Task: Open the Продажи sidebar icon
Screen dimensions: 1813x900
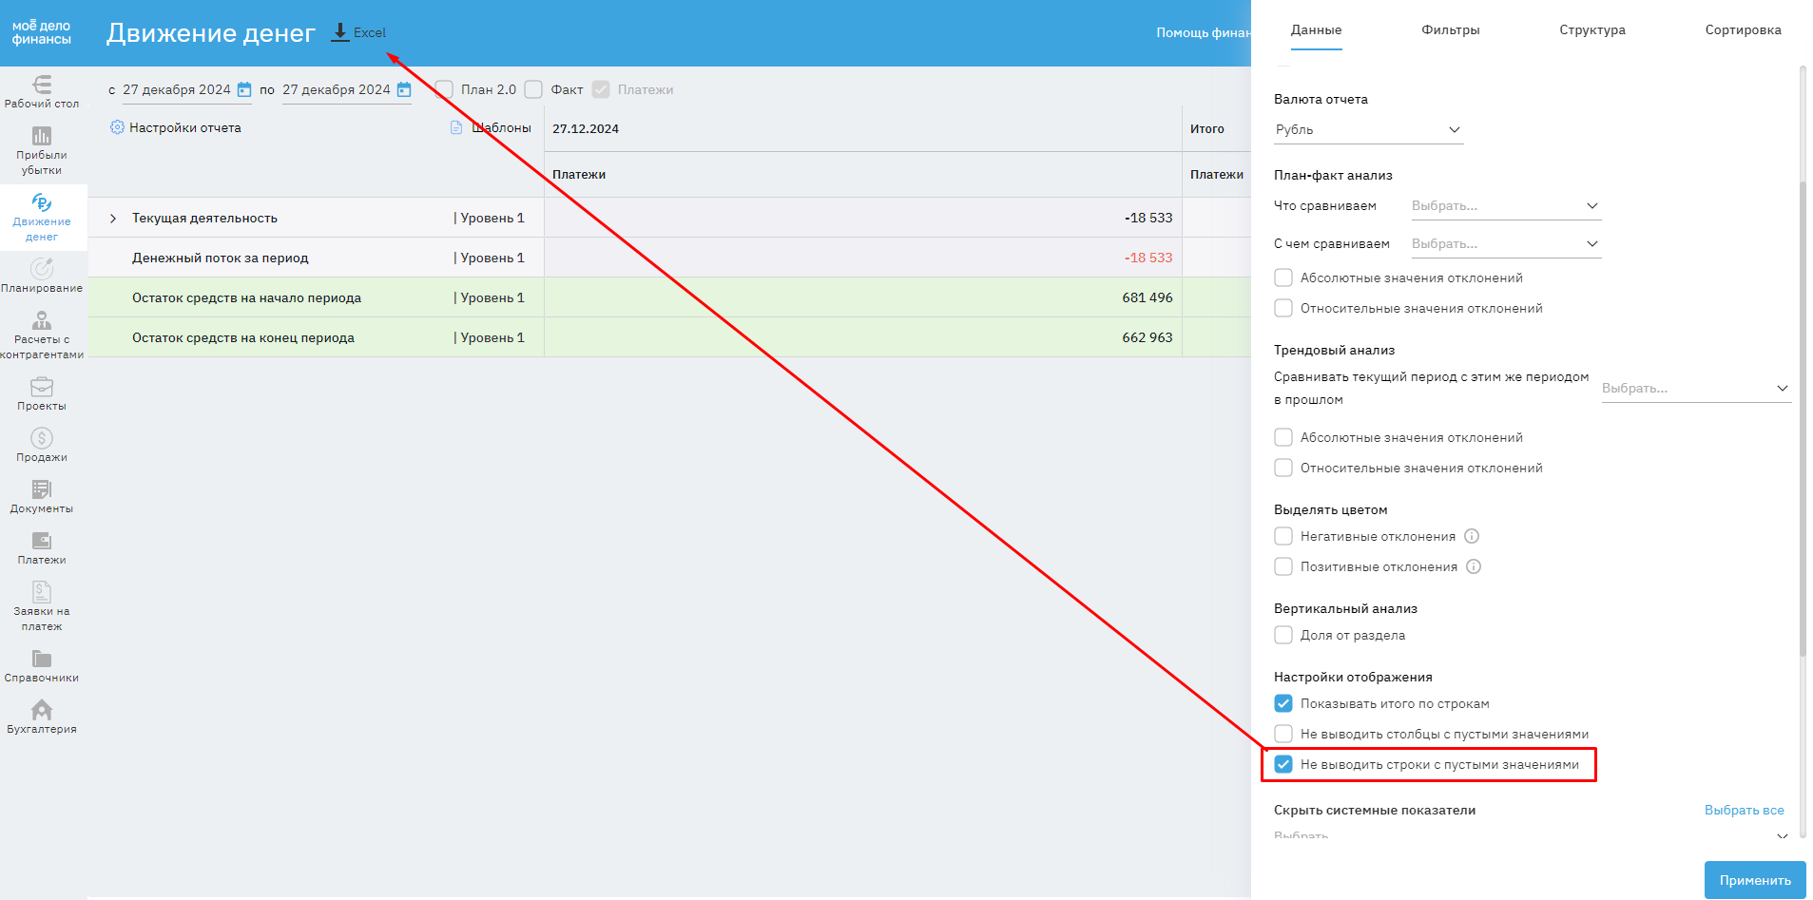Action: point(42,438)
